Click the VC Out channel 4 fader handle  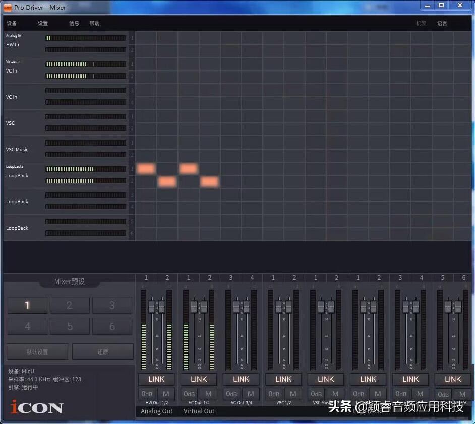point(247,307)
